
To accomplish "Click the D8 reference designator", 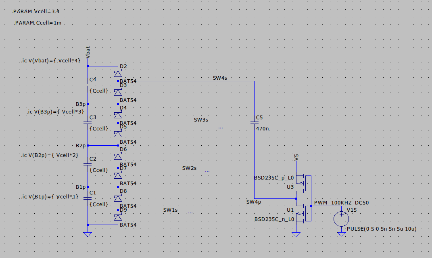I will (x=123, y=191).
